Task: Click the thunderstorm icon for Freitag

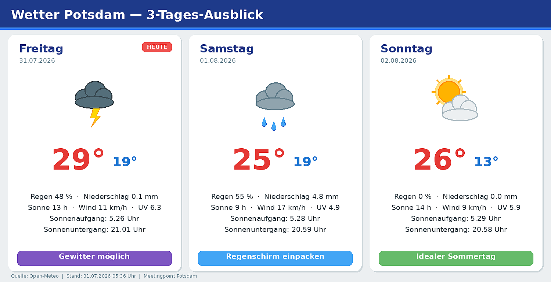Action: coord(94,104)
